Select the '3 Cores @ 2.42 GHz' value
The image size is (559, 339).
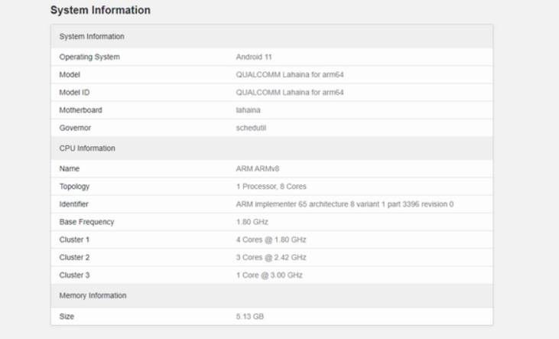point(271,258)
